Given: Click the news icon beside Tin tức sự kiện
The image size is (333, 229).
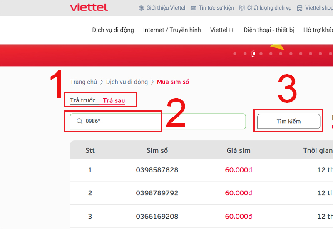Looking at the screenshot, I should point(194,8).
